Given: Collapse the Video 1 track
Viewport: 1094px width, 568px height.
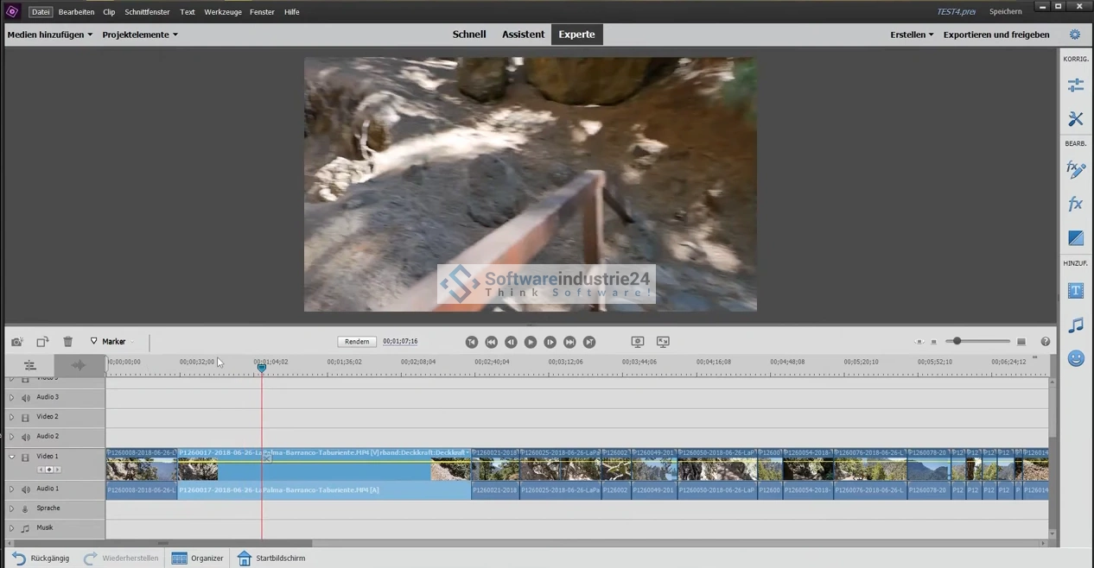Looking at the screenshot, I should click(x=12, y=457).
